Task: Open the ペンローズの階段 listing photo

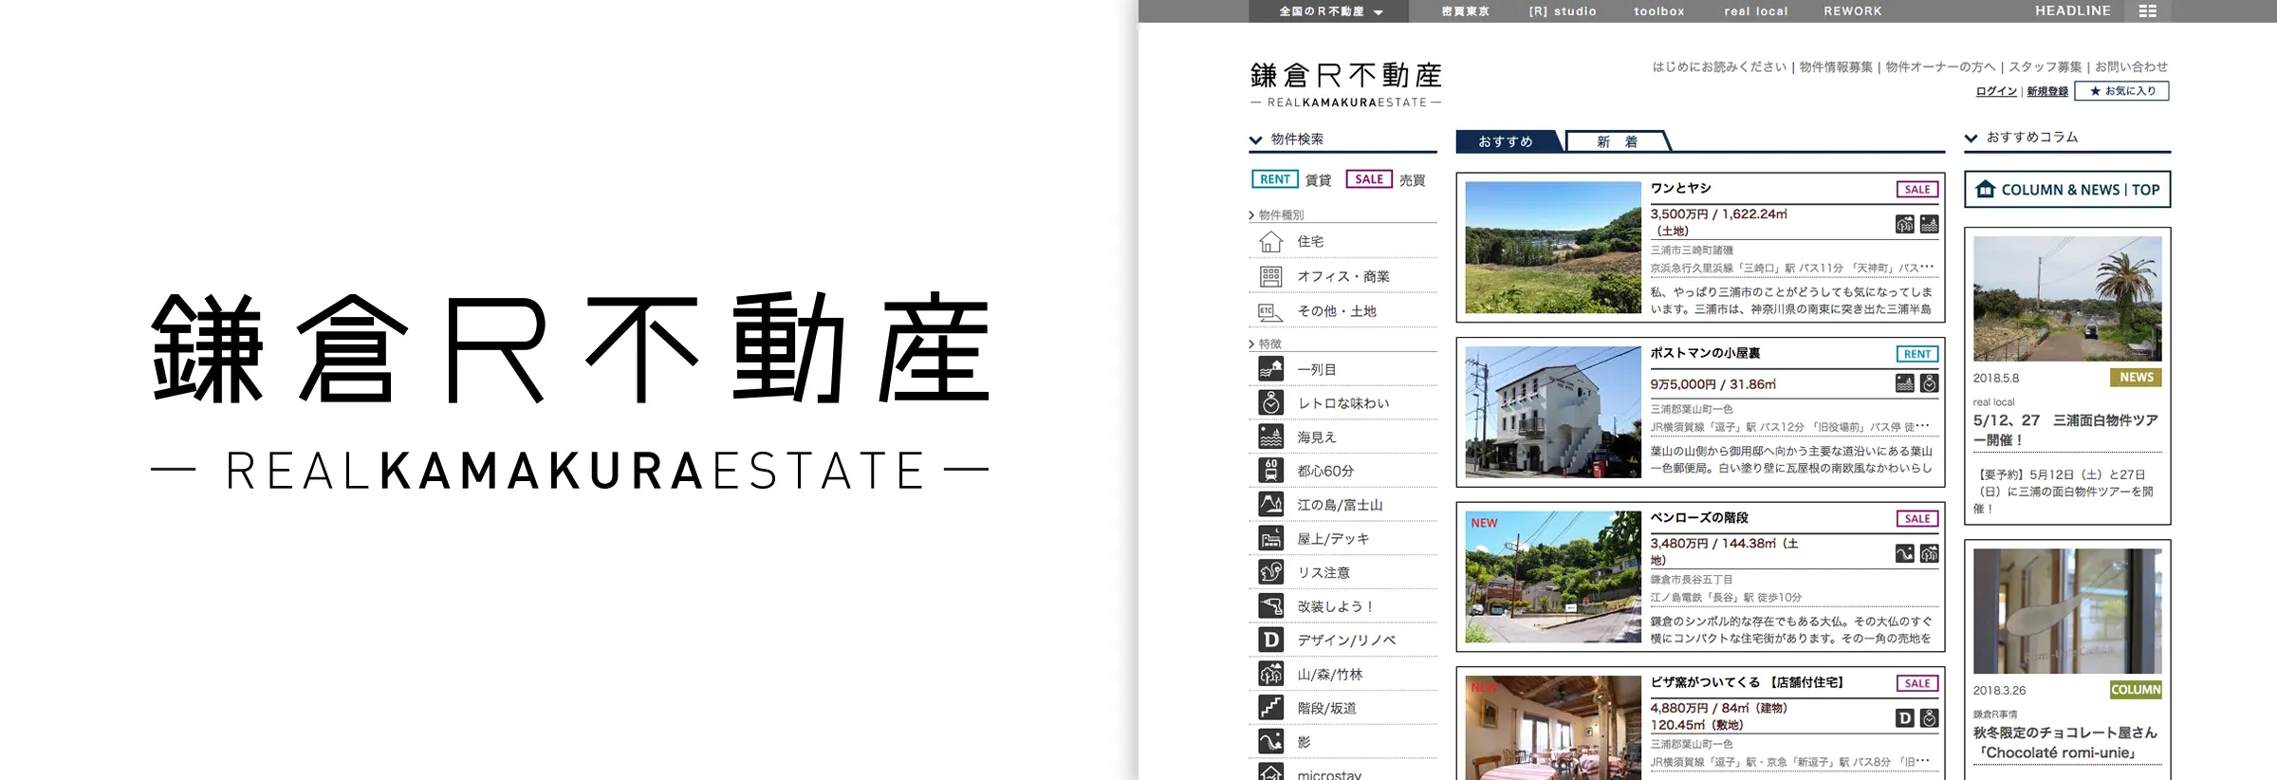Action: click(1553, 577)
